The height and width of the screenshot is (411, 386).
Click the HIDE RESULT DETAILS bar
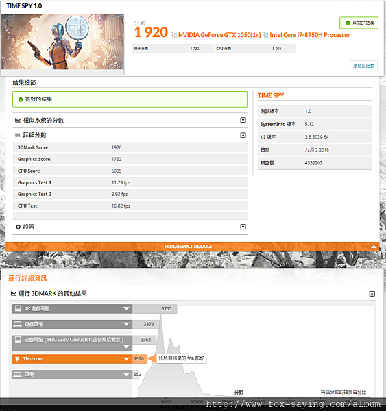coord(193,247)
